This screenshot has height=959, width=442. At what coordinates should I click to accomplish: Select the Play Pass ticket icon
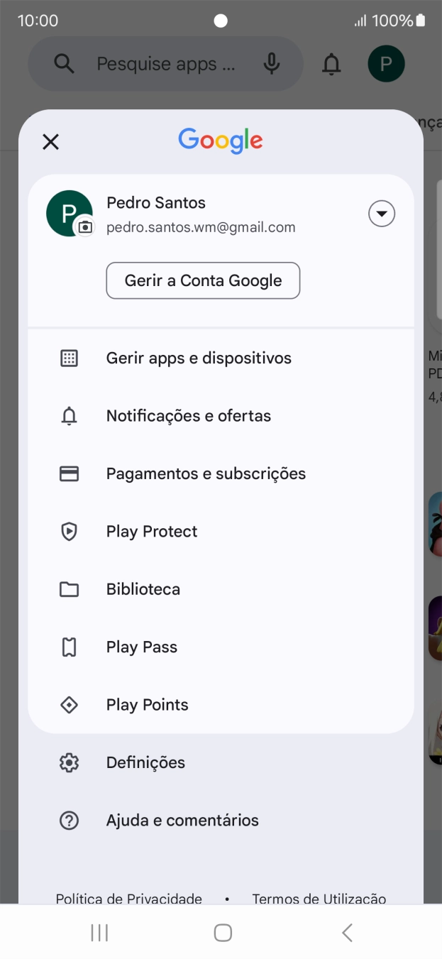tap(69, 647)
